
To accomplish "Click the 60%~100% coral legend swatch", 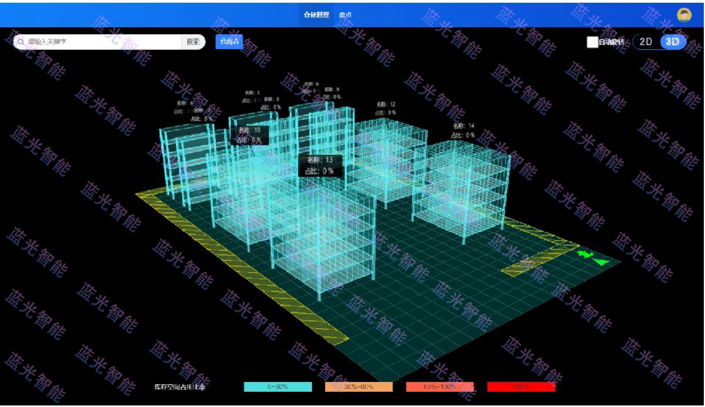I will 440,387.
